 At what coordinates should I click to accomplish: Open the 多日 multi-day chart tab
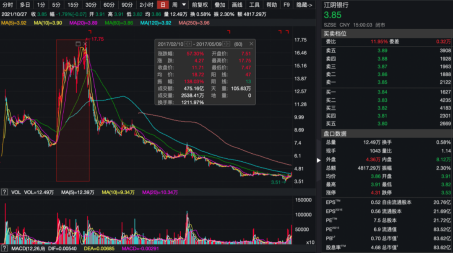point(25,5)
